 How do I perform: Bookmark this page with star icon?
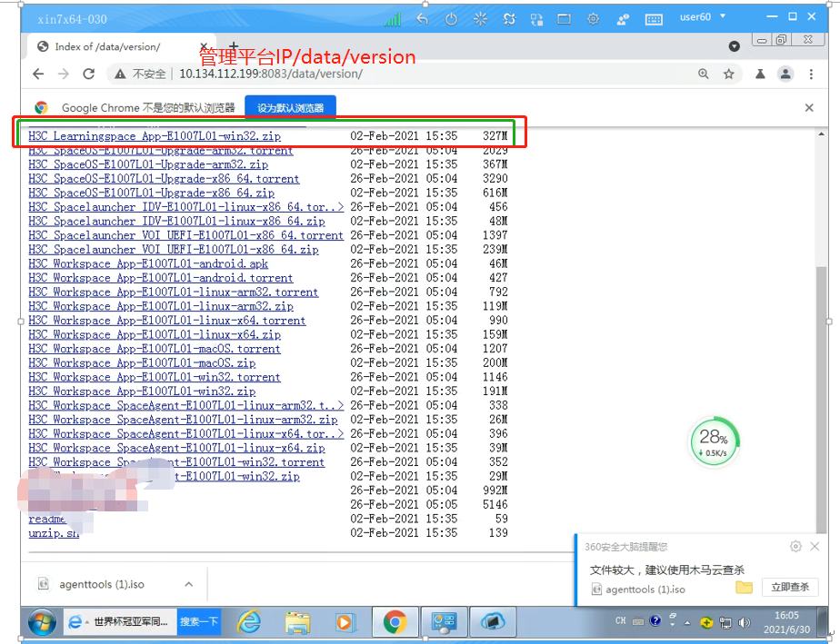coord(728,74)
